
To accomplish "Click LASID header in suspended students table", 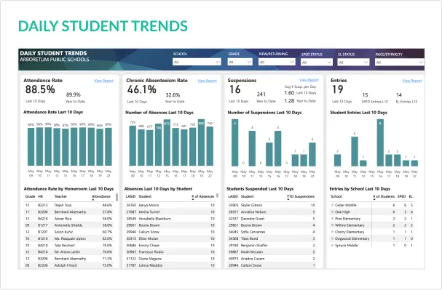I will coord(233,197).
